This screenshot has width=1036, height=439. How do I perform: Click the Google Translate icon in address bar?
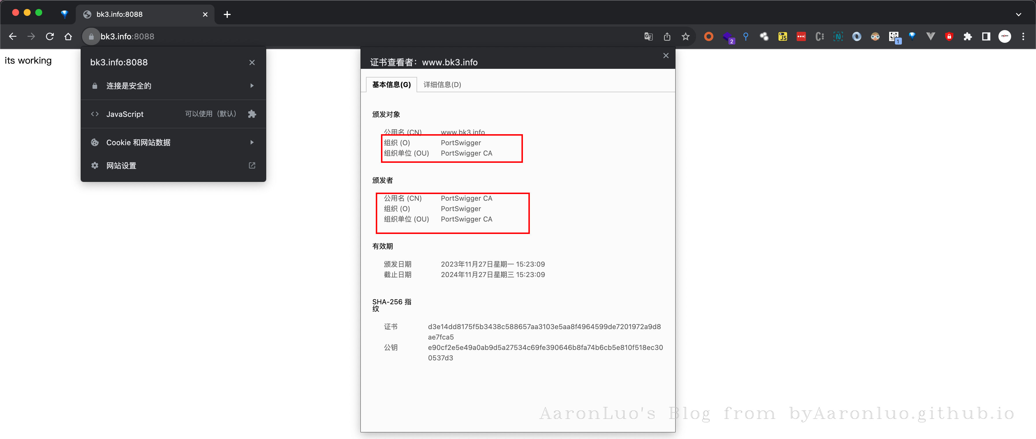tap(648, 37)
